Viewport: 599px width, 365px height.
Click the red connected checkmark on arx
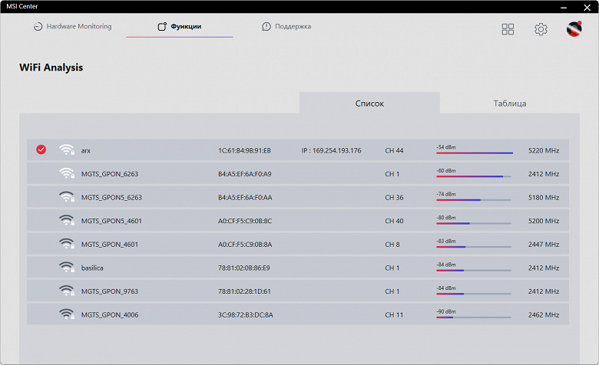pyautogui.click(x=41, y=150)
